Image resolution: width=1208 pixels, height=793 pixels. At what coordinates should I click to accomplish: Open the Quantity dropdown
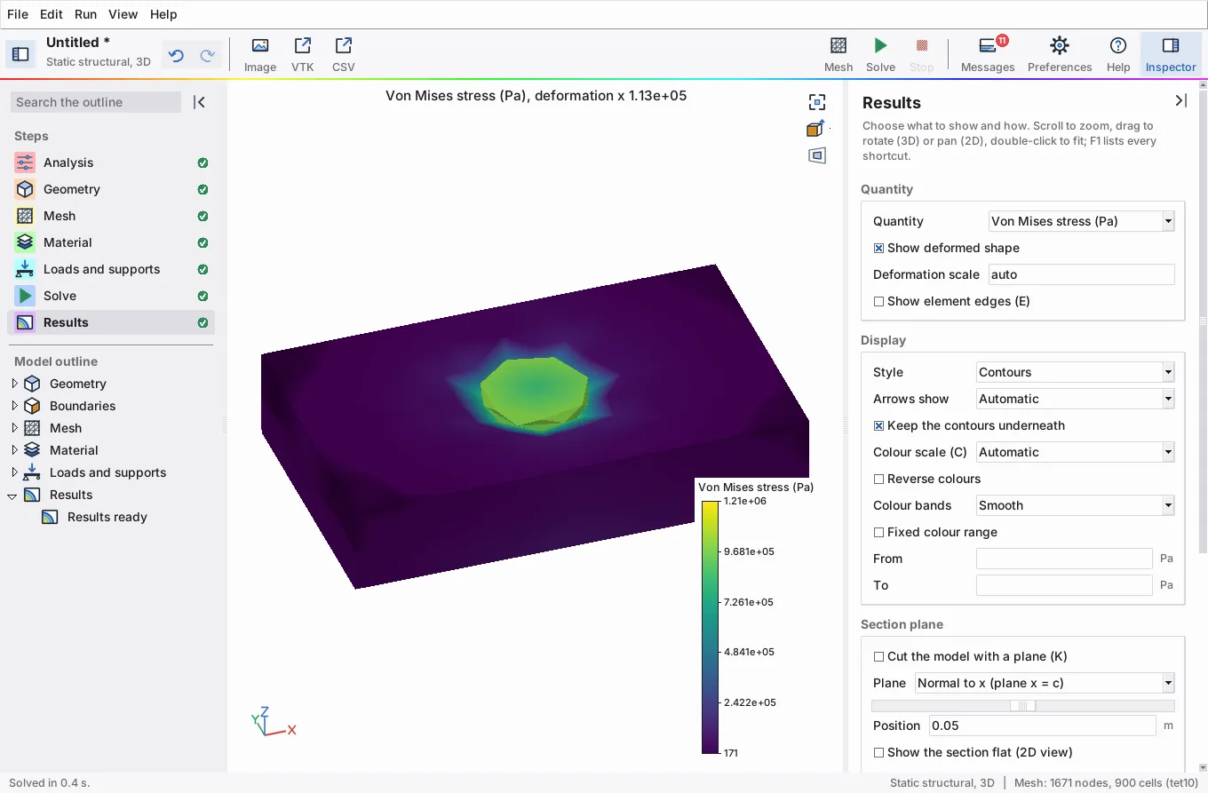[x=1082, y=221]
